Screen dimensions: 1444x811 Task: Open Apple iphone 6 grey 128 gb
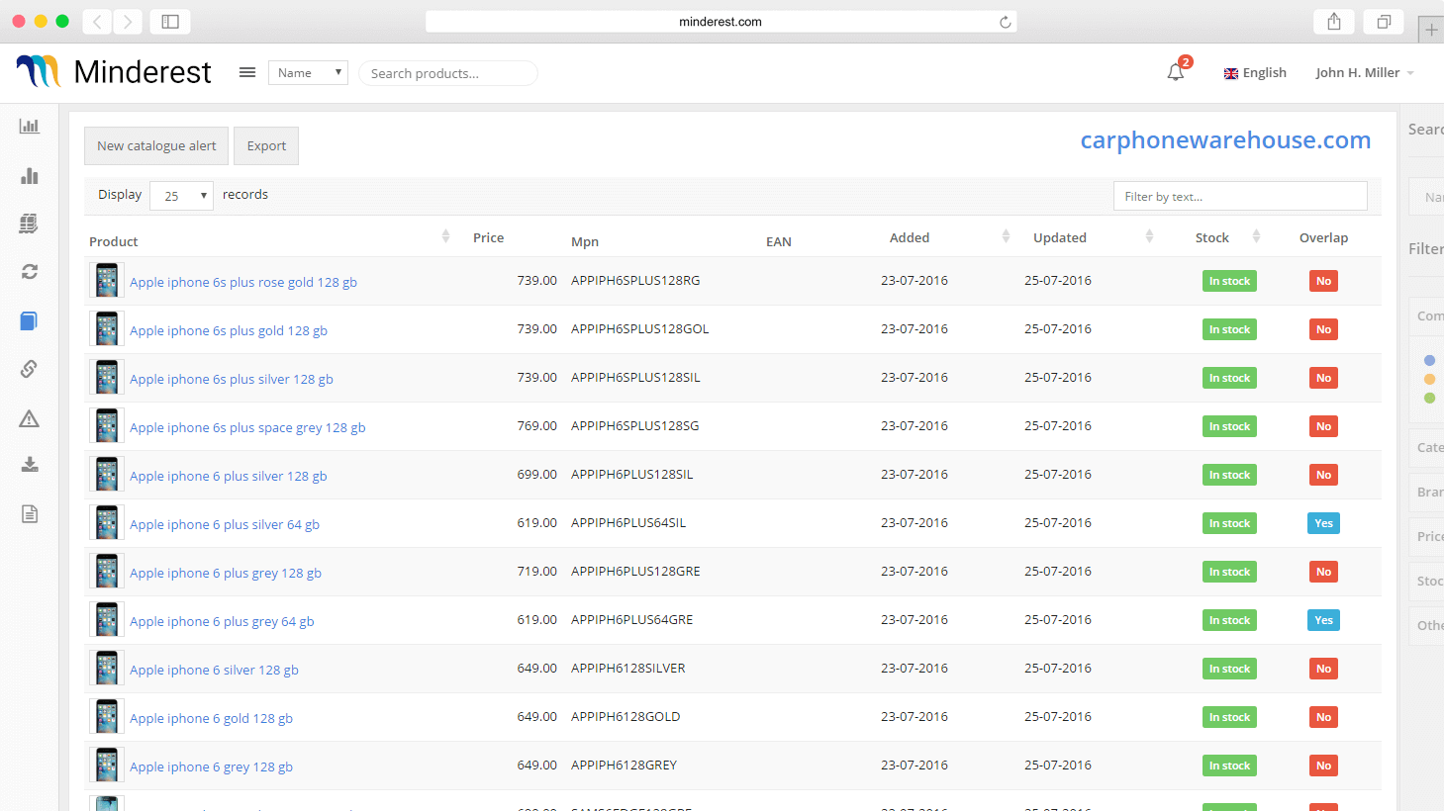coord(211,766)
